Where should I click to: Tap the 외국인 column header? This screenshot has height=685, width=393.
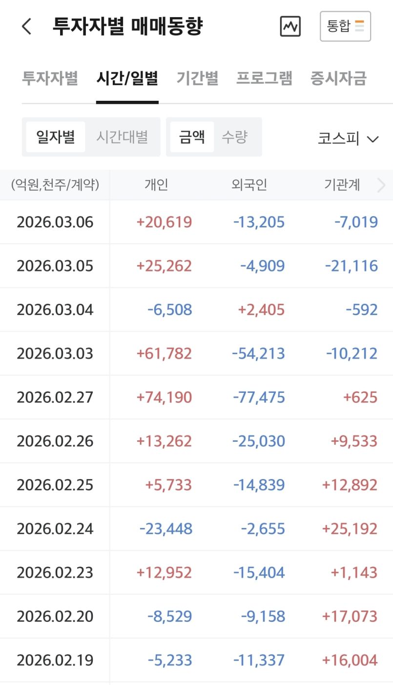coord(249,185)
